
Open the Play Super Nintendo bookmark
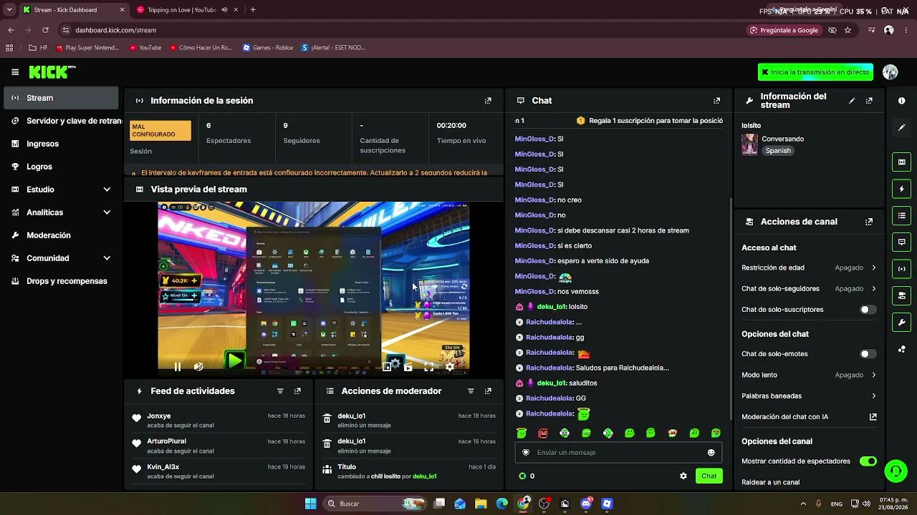pos(87,48)
